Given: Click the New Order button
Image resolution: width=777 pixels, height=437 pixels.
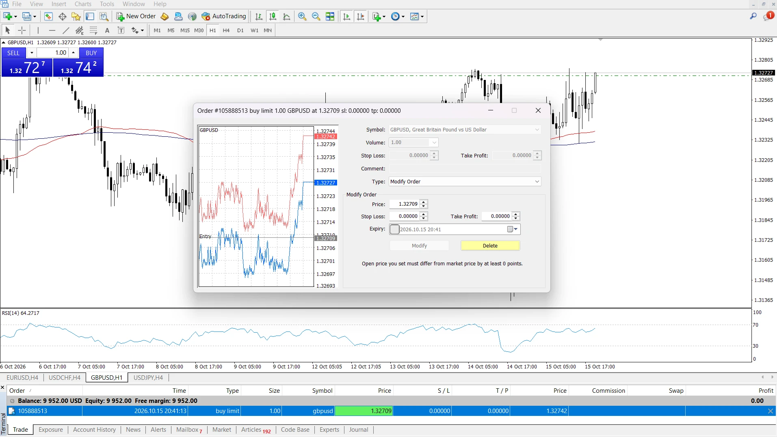Looking at the screenshot, I should click(x=136, y=16).
